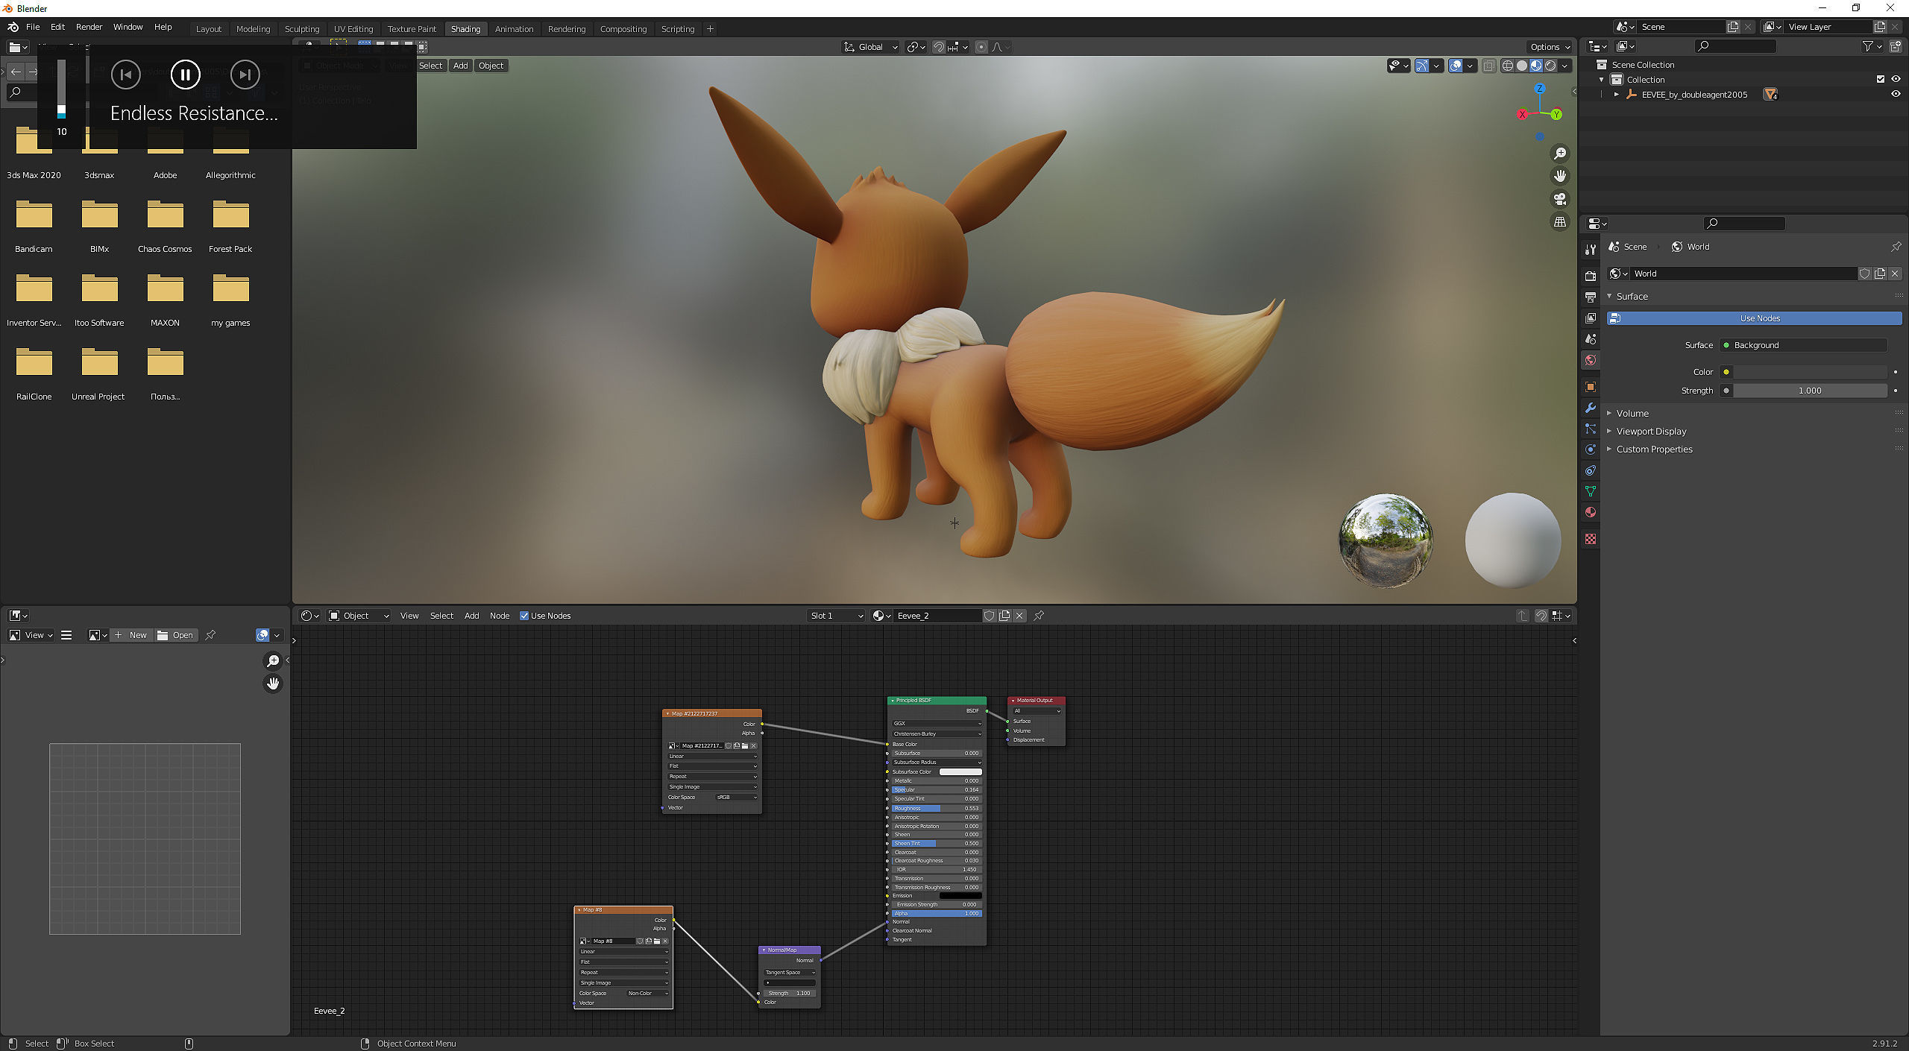Open the viewport Options dropdown
Screen dimensions: 1909x1051
[1550, 47]
